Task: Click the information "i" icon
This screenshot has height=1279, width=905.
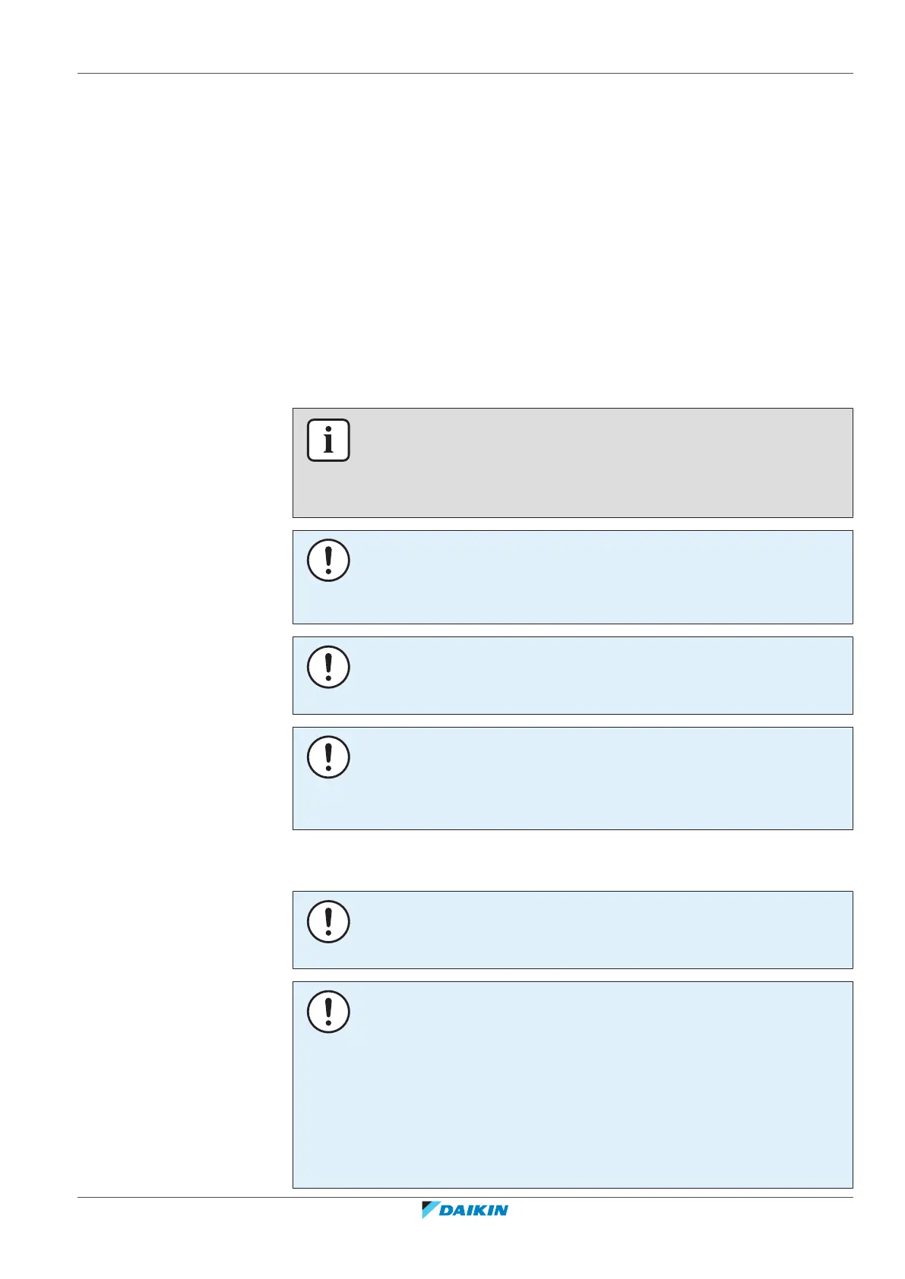Action: tap(328, 440)
